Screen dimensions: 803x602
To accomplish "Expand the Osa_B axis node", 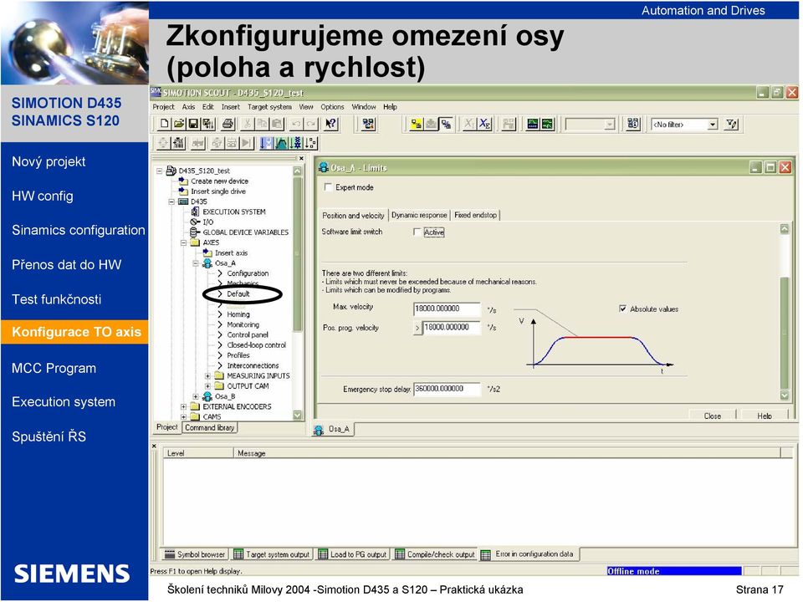I will pos(196,396).
